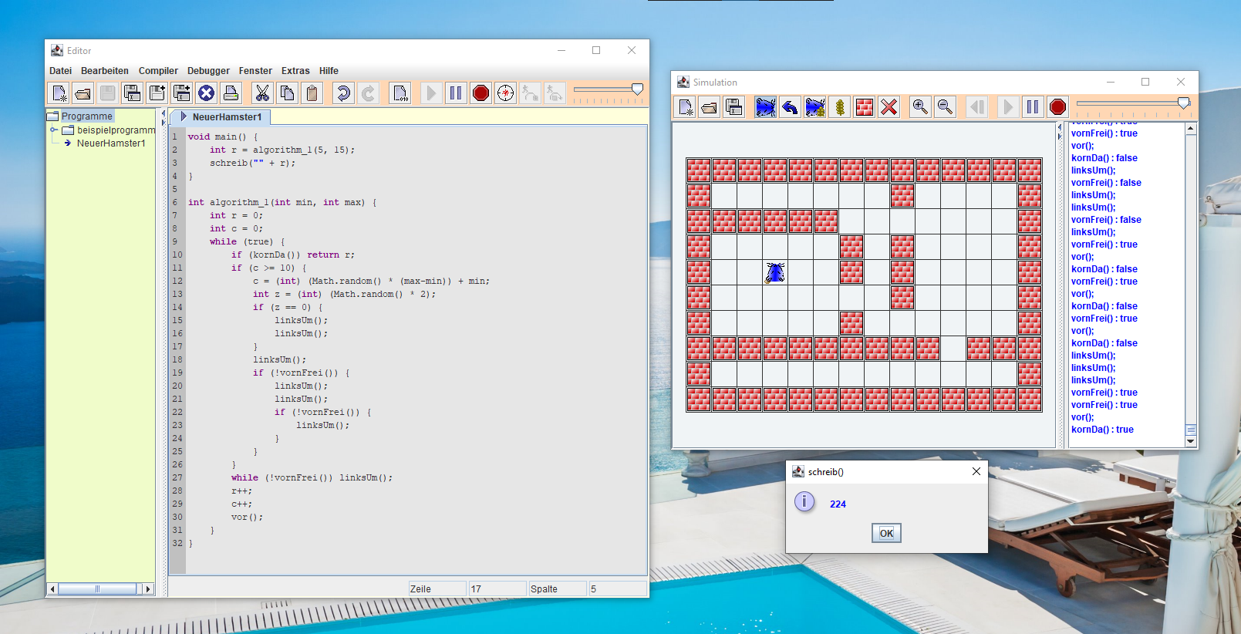
Task: Switch to the NeuerHamster1 editor tab
Action: click(x=221, y=117)
